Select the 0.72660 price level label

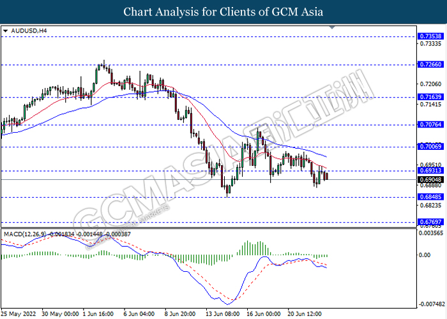coord(430,64)
